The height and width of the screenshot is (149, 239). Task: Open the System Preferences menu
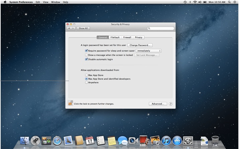pyautogui.click(x=21, y=2)
